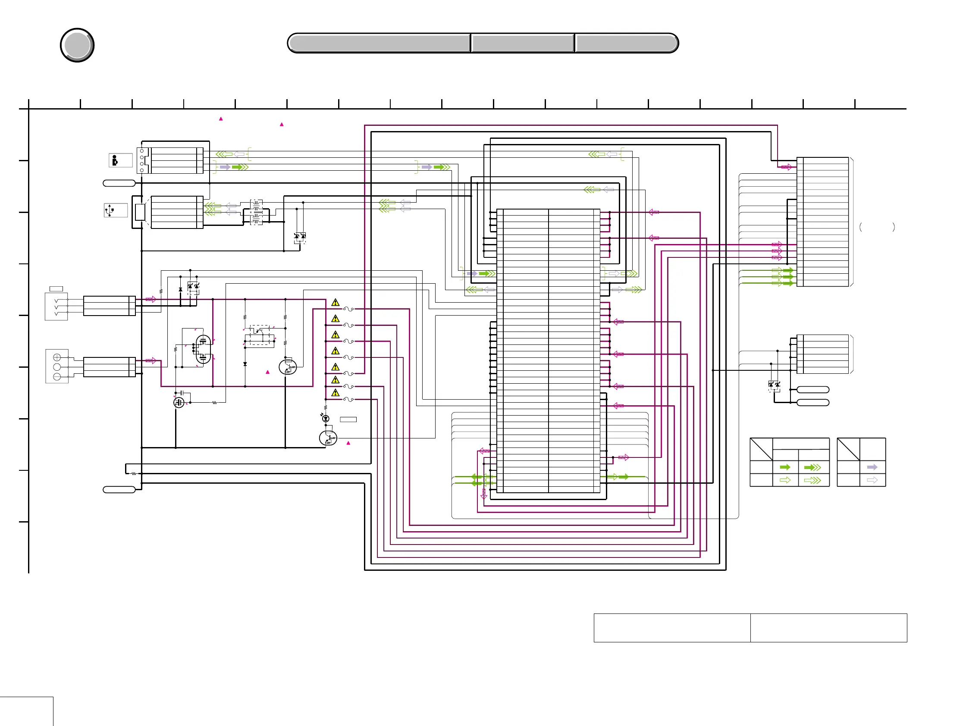The height and width of the screenshot is (726, 966).
Task: Click the i.LINK connector pin block
Action: [177, 161]
